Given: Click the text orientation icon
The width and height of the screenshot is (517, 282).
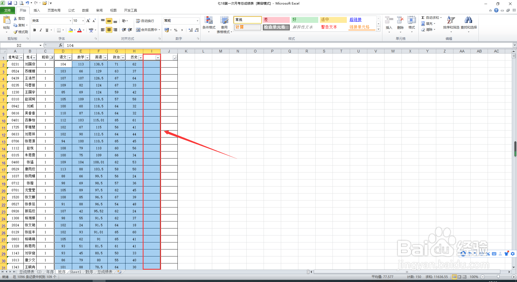Looking at the screenshot, I should pyautogui.click(x=124, y=21).
